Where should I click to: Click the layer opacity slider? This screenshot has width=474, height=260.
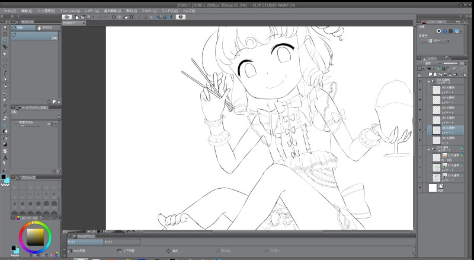450,64
